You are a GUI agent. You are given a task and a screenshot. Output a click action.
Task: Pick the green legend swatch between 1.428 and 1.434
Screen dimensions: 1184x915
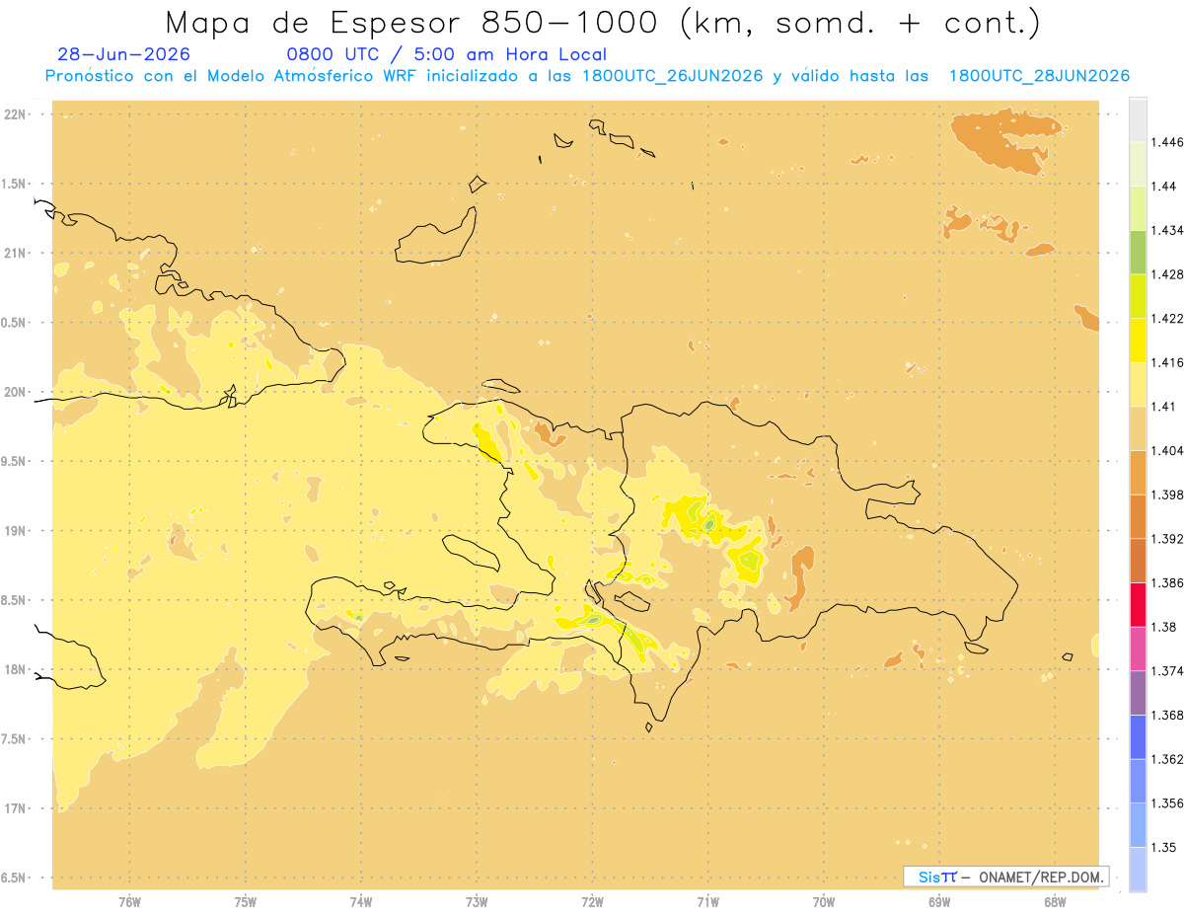coord(1138,252)
